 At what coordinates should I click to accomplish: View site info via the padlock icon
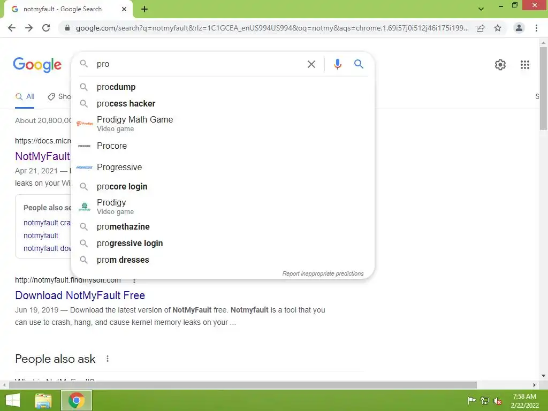pyautogui.click(x=67, y=28)
